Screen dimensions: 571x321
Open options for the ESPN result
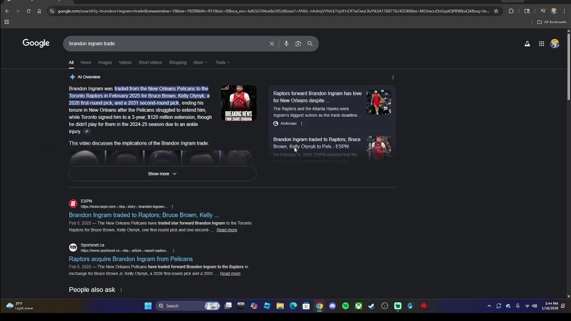(x=172, y=207)
